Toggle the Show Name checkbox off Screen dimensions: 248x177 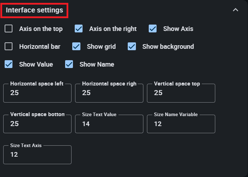pyautogui.click(x=69, y=64)
